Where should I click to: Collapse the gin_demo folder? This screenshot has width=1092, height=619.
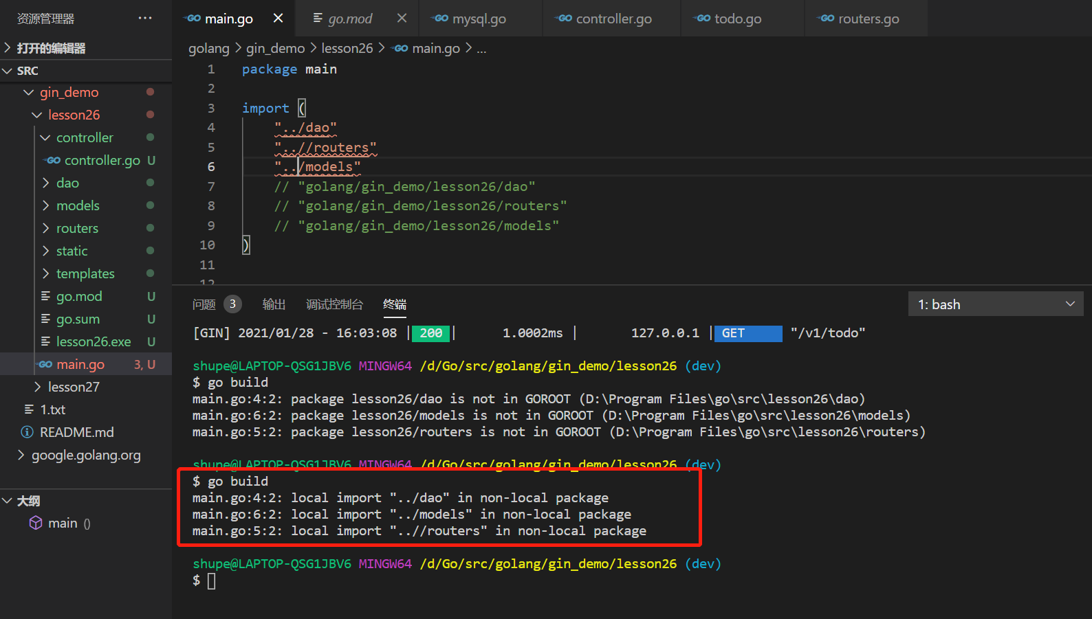tap(29, 92)
